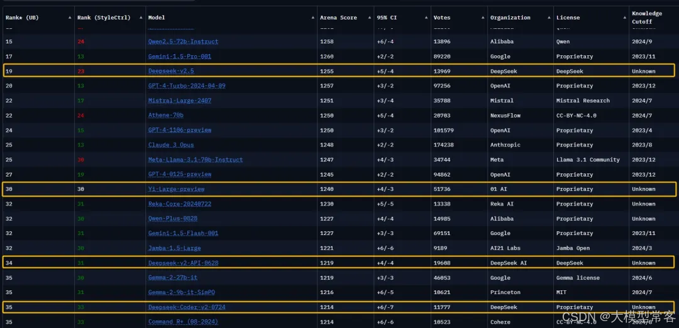Click the sort arrow in 95% CI header
Viewport: 679px width, 328px height.
426,18
